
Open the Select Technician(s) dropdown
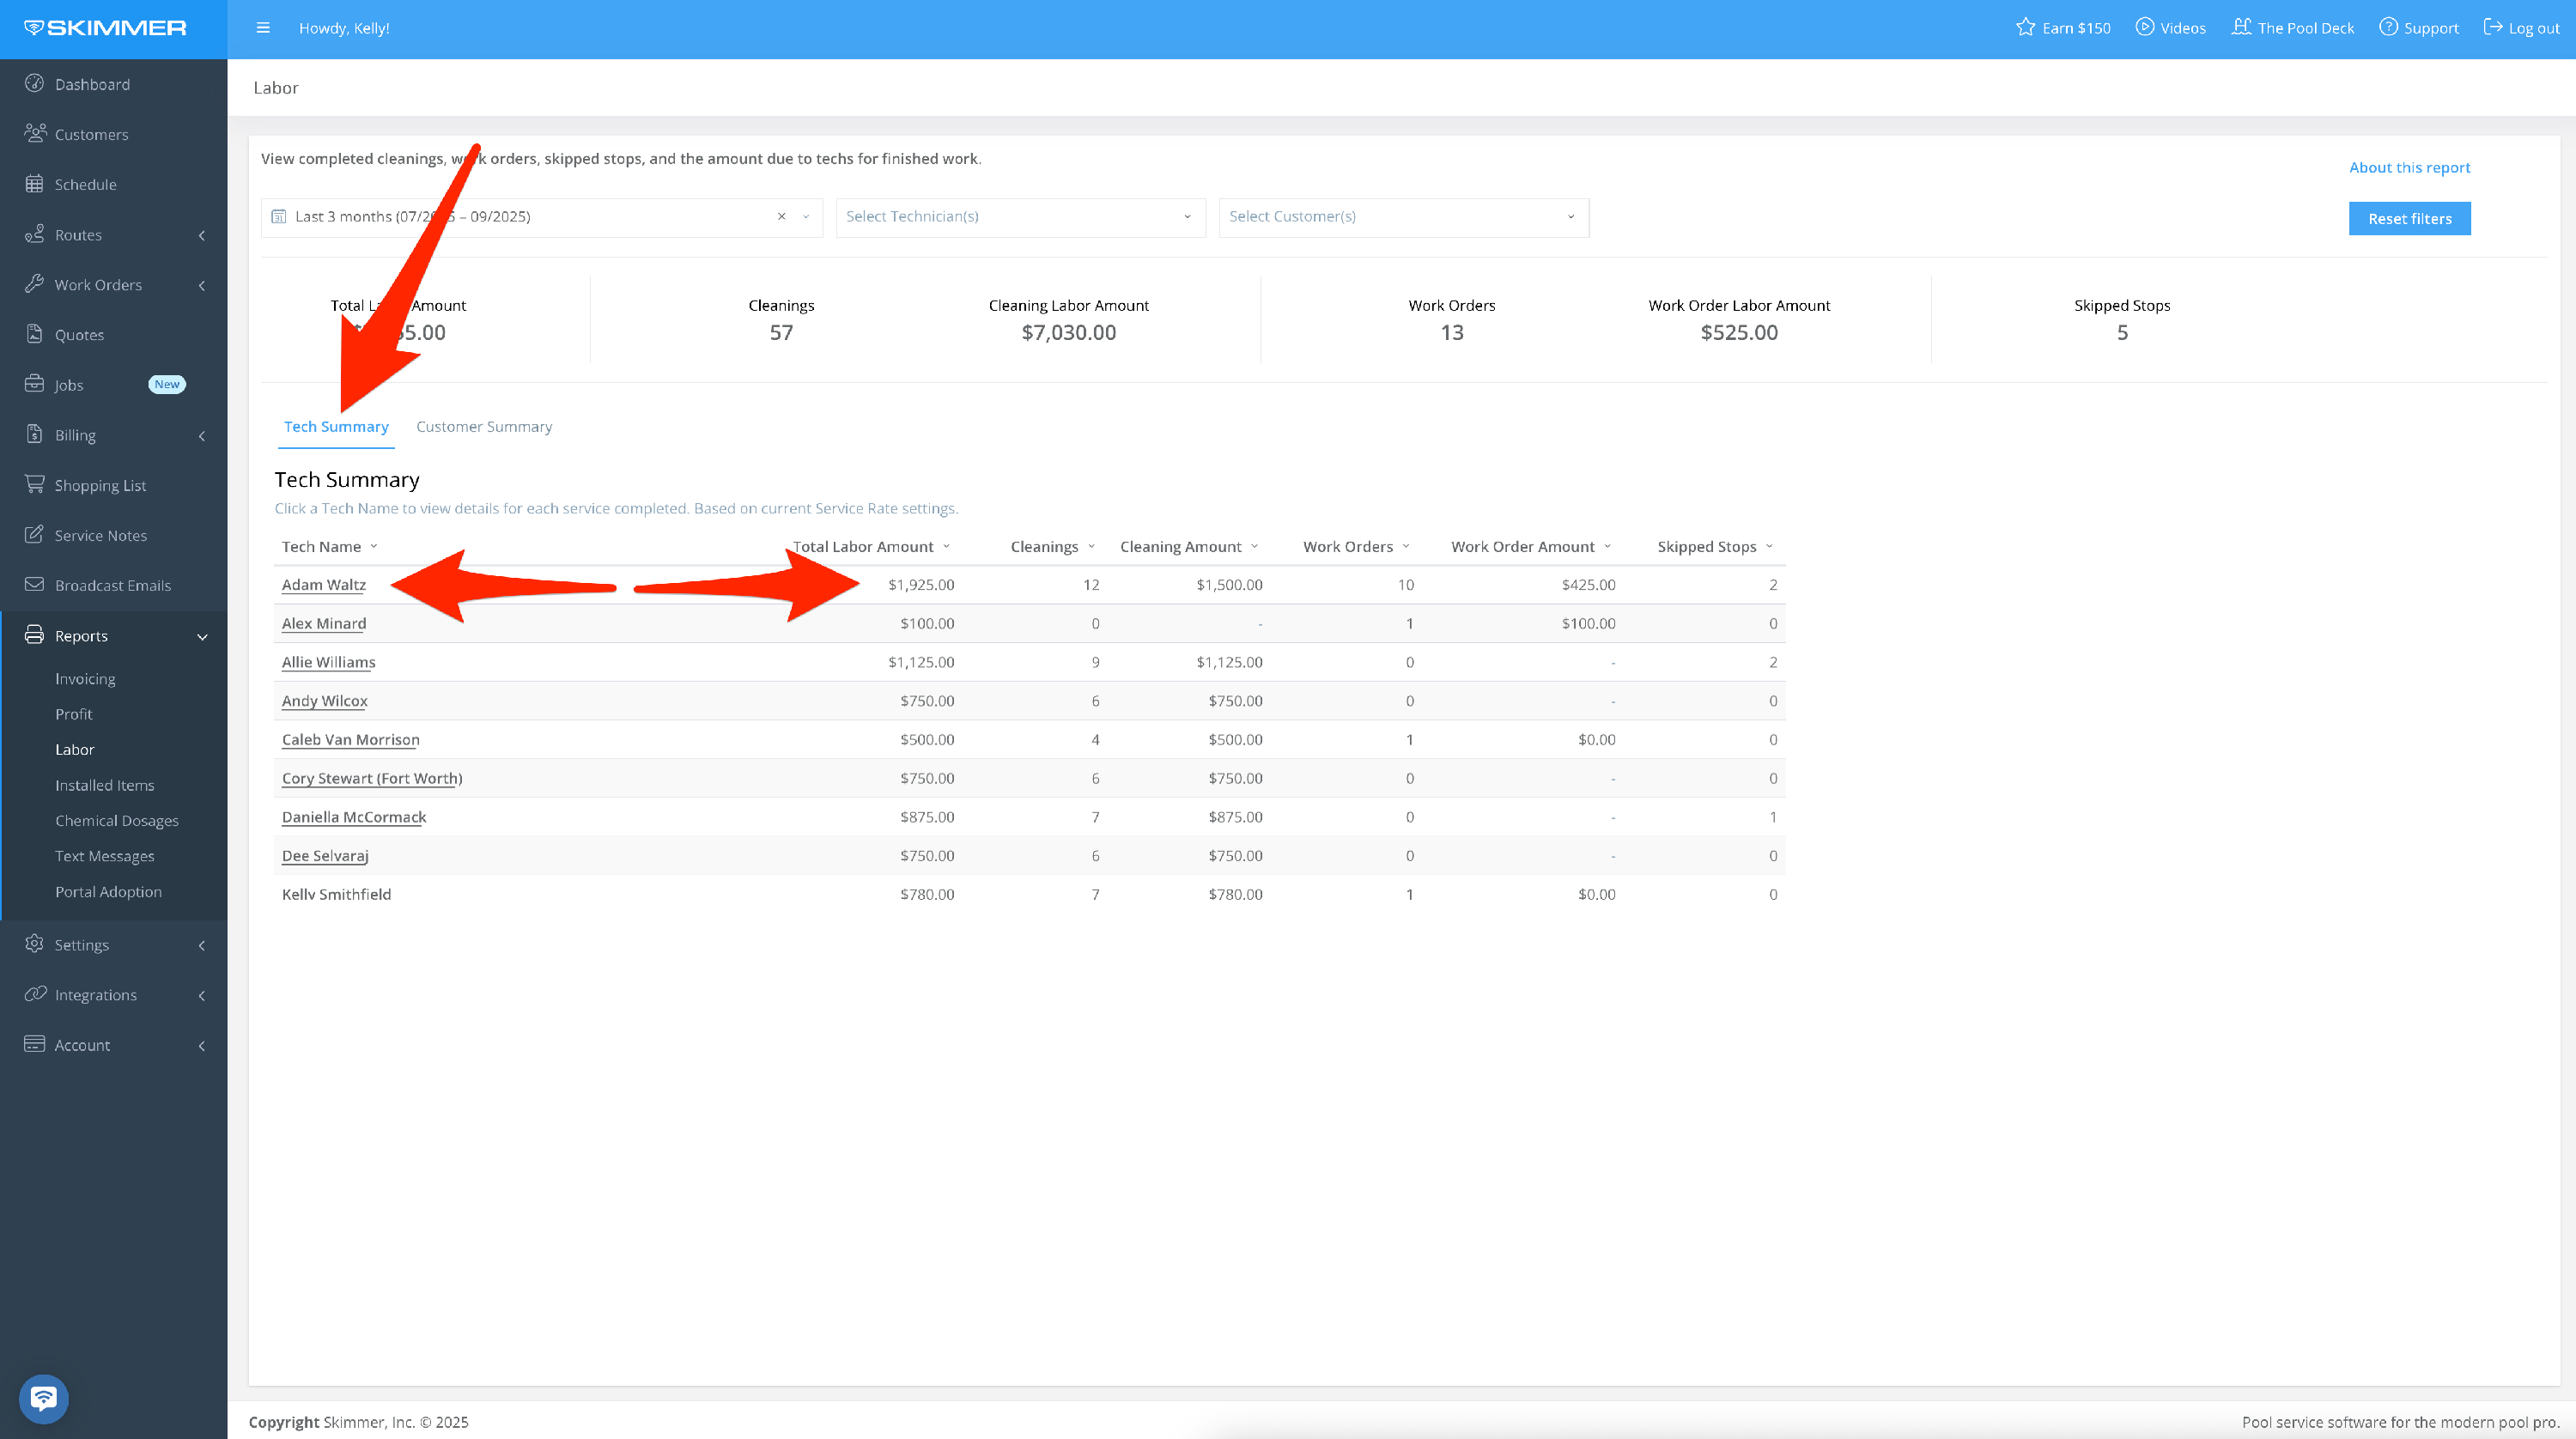tap(1020, 217)
